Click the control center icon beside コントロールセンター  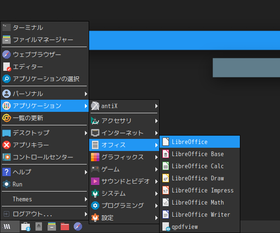(7, 157)
